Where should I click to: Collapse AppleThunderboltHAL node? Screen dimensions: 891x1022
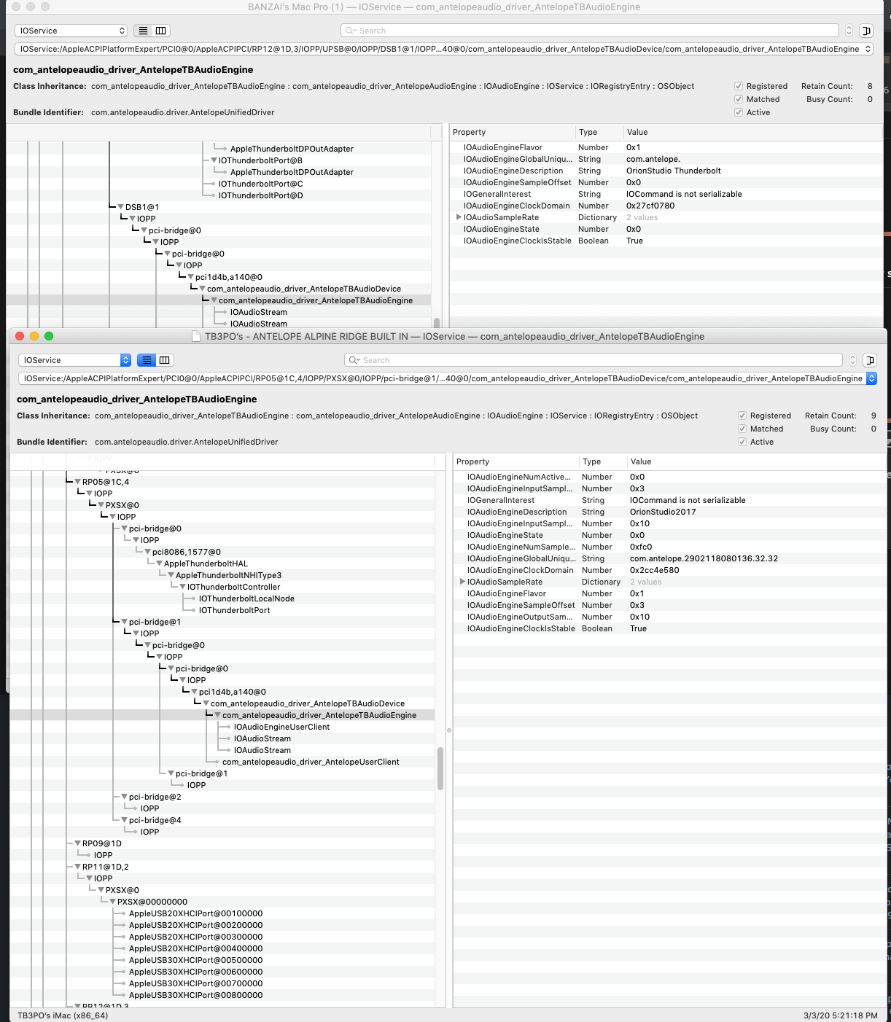[x=159, y=563]
